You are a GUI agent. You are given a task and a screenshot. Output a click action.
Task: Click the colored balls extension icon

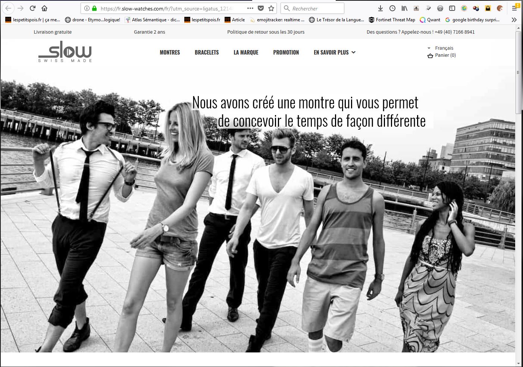[476, 8]
